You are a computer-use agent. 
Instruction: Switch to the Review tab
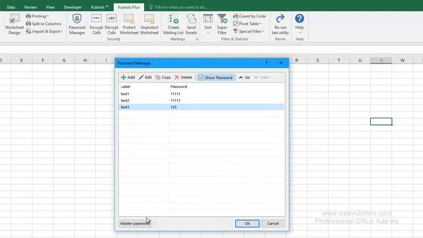30,7
